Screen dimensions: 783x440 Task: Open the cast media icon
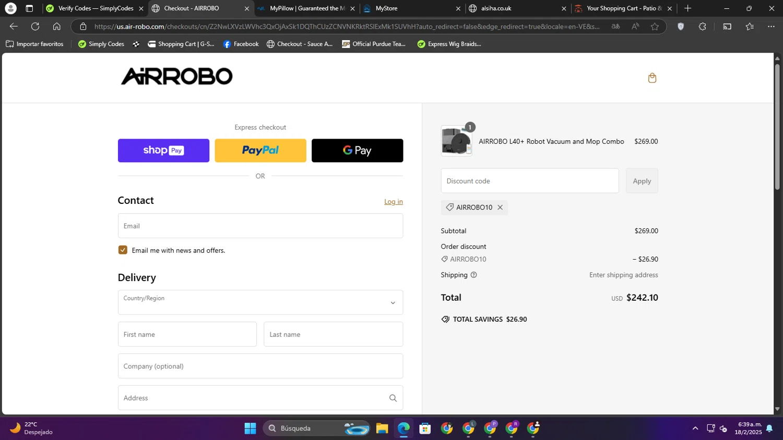point(727,27)
